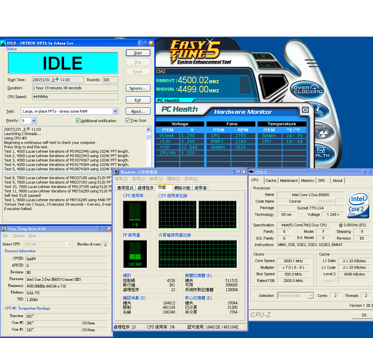Open EasyTune5 Overclocking mode button
The width and height of the screenshot is (373, 338).
coord(308,90)
